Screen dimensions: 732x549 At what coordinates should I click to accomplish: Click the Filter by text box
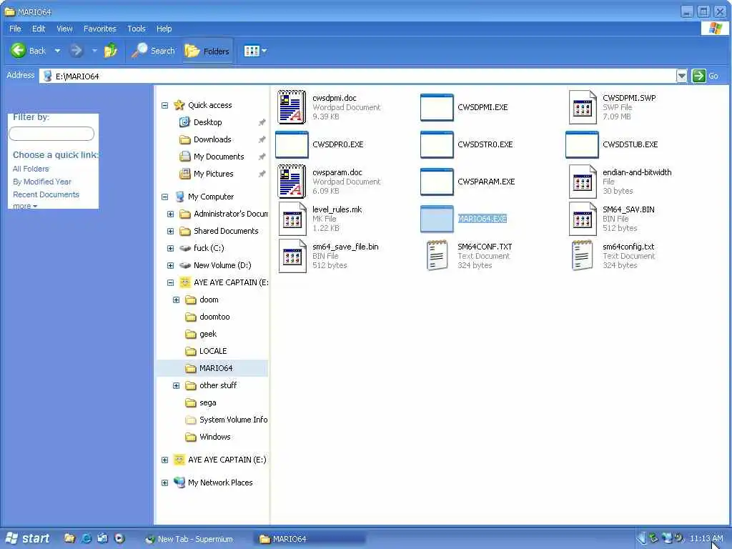pyautogui.click(x=51, y=134)
